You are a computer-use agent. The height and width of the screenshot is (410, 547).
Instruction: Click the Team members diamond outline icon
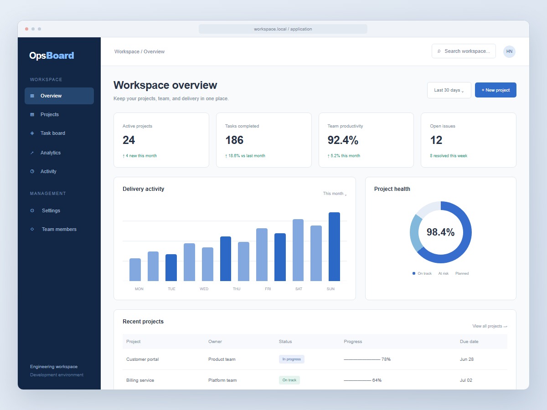(x=32, y=229)
